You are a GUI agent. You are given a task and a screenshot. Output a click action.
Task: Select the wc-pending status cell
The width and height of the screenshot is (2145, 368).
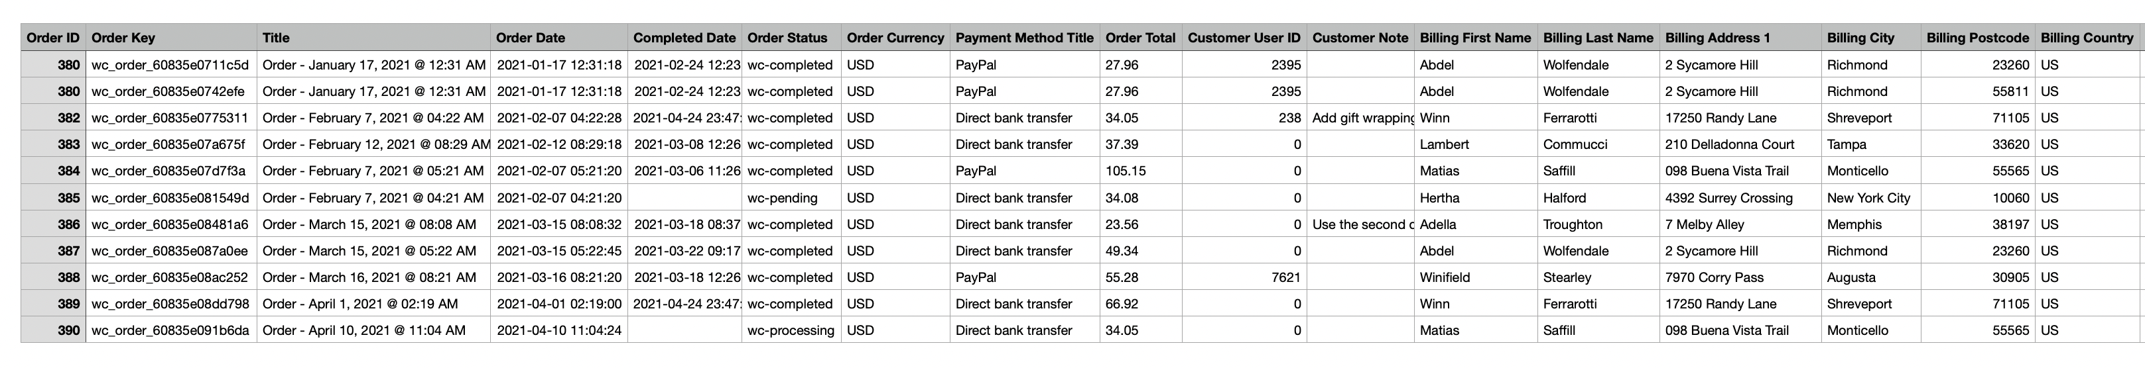click(x=782, y=198)
